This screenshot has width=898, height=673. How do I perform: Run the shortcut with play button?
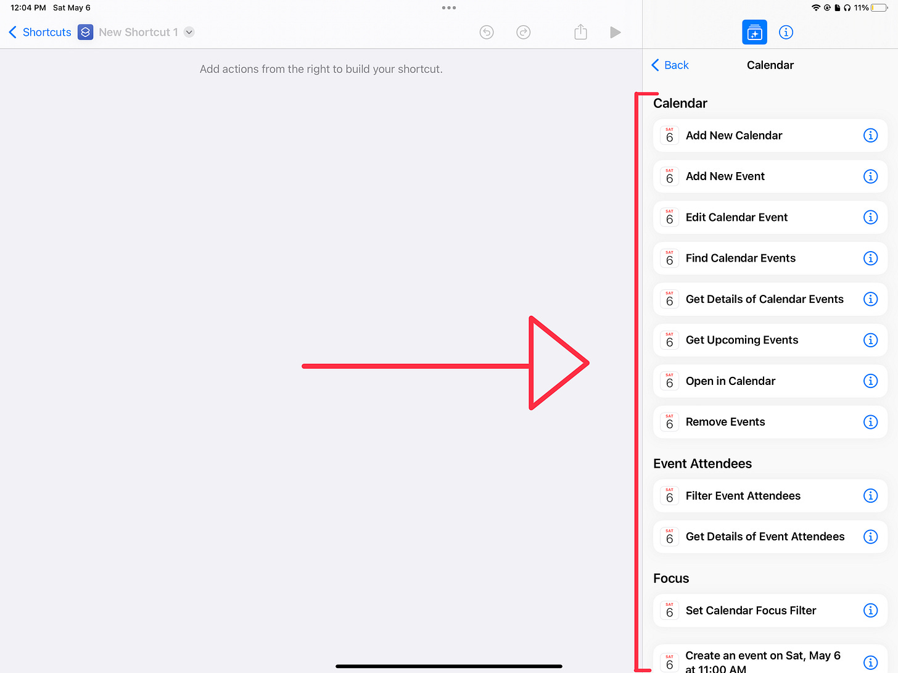click(615, 32)
